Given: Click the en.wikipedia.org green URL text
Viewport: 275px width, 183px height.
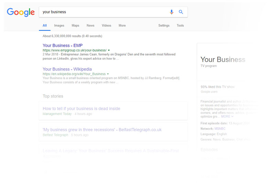Looking at the screenshot, I should (x=74, y=74).
